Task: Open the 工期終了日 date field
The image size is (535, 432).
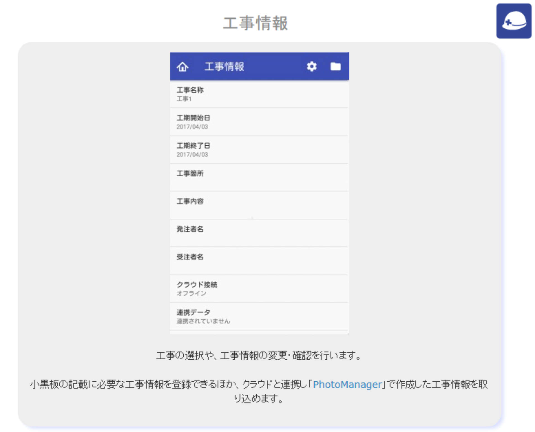Action: tap(259, 150)
